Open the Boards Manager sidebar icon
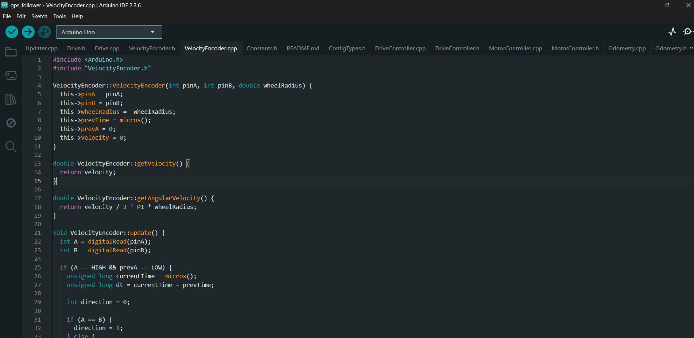Image resolution: width=694 pixels, height=338 pixels. [11, 75]
